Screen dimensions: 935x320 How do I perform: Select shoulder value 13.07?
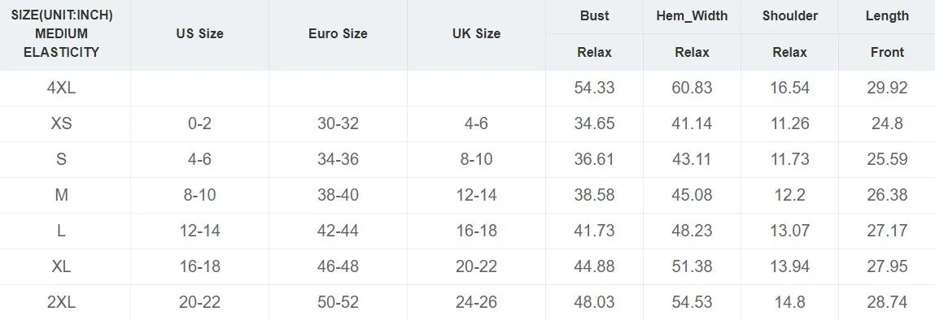789,231
